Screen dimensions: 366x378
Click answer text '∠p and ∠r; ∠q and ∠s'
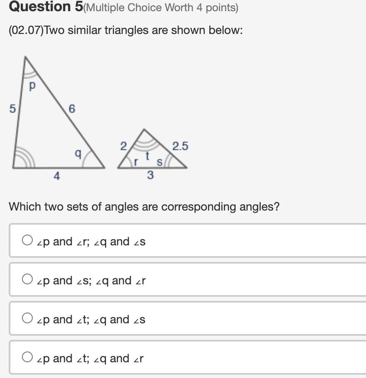[x=91, y=242]
